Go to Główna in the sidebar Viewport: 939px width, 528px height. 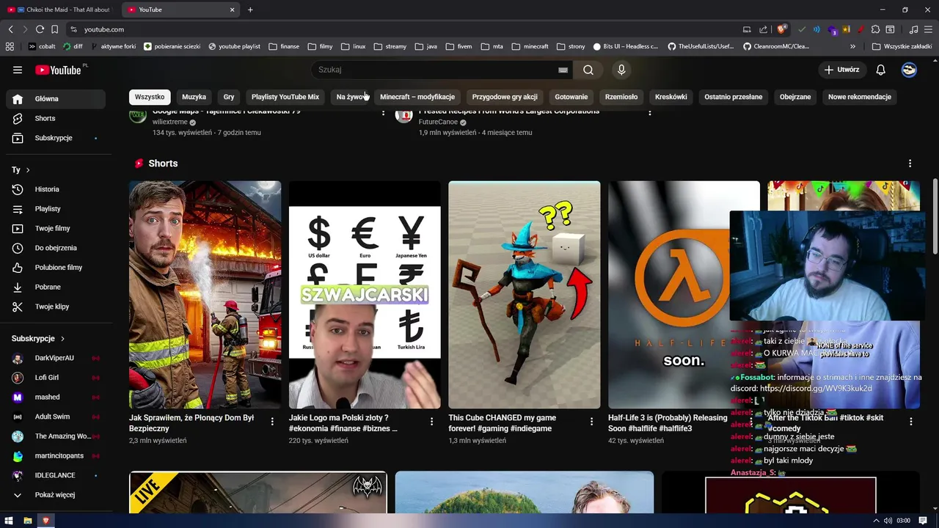[x=56, y=99]
